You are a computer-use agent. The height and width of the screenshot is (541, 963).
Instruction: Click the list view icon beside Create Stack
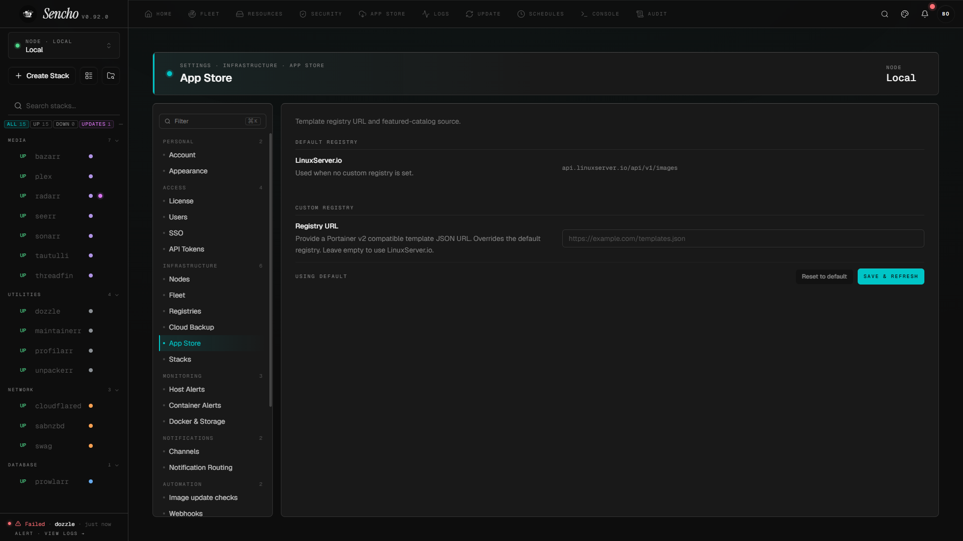coord(89,76)
